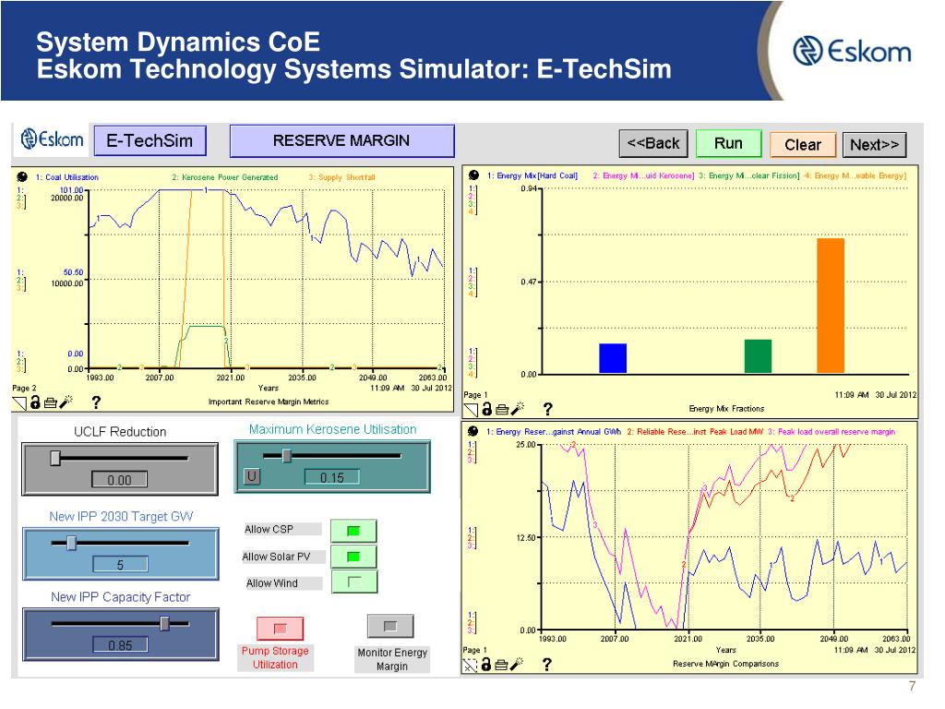The image size is (945, 709).
Task: Click IPP Capacity Factor value field showing 0.85
Action: tap(120, 645)
